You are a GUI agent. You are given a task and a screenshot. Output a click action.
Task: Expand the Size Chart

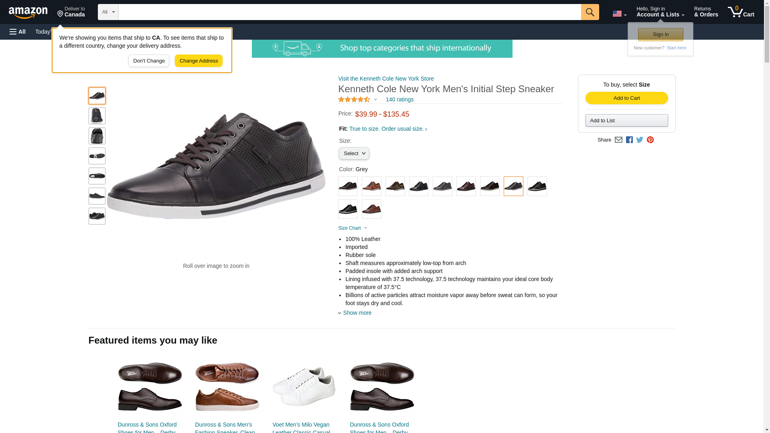point(353,228)
